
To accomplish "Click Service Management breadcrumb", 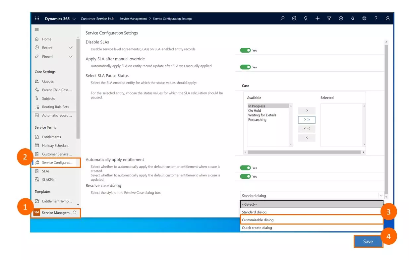I will (x=133, y=19).
